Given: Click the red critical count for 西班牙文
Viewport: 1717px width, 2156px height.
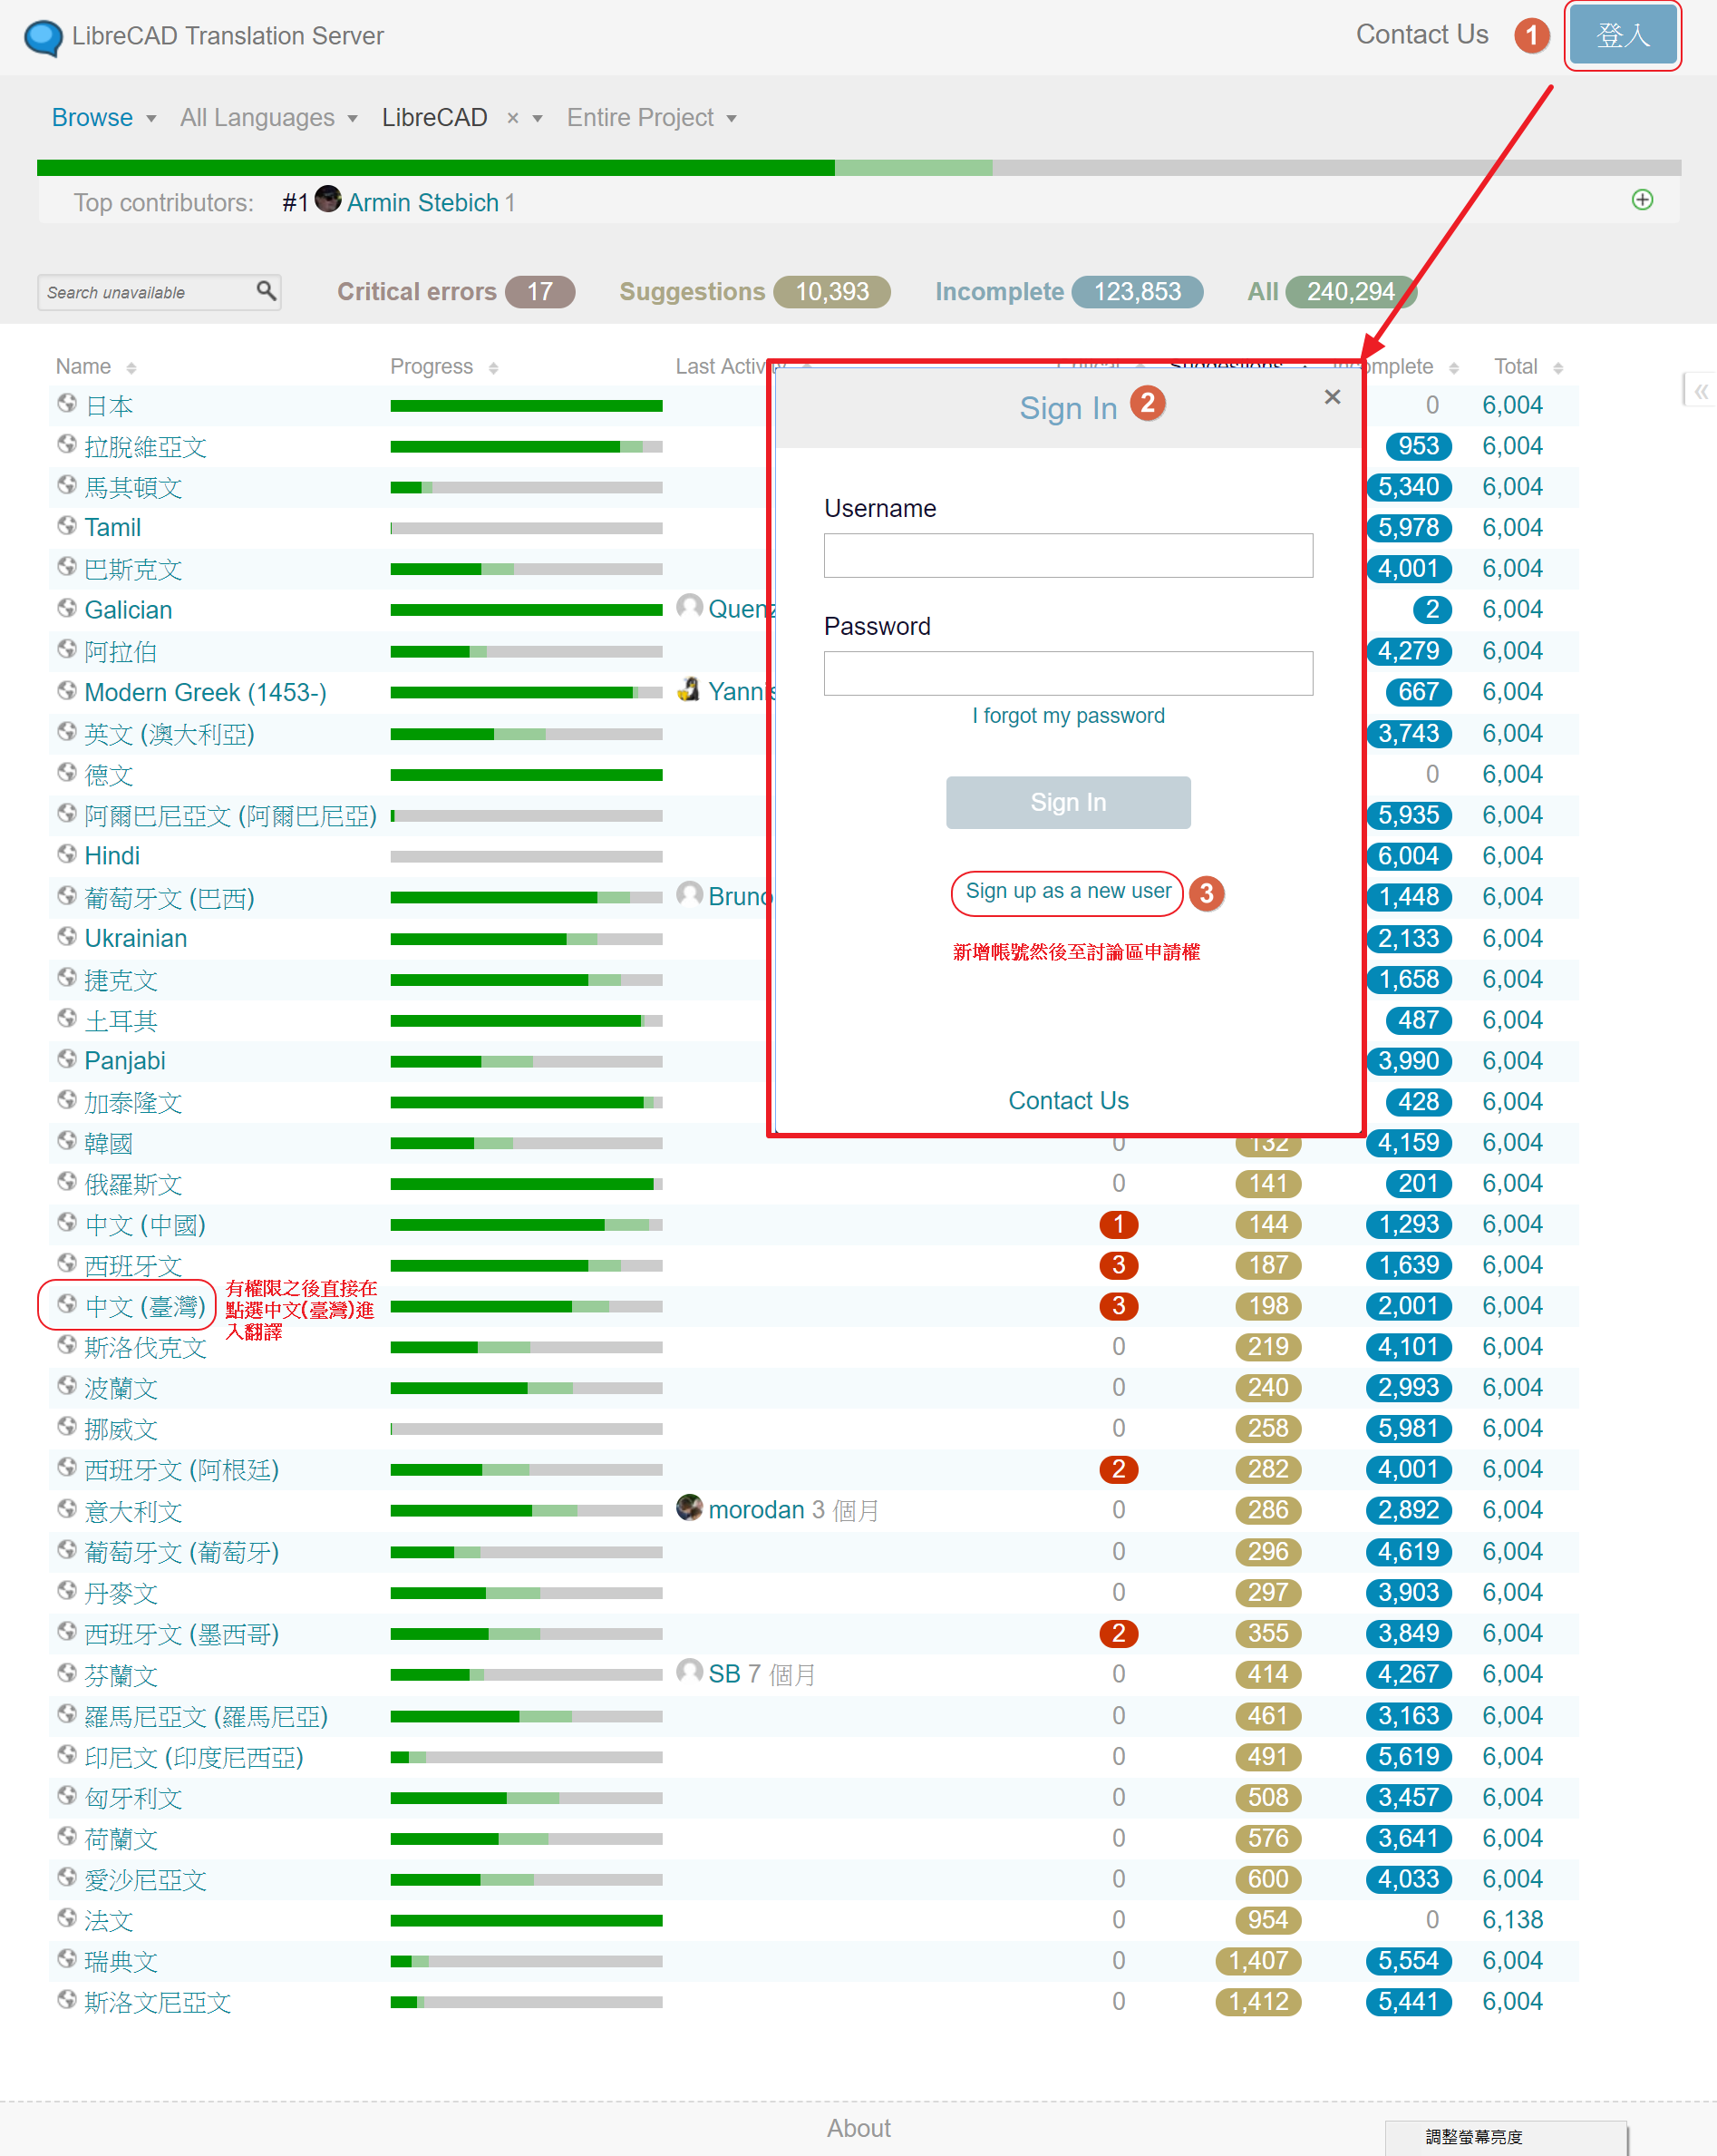Looking at the screenshot, I should pyautogui.click(x=1119, y=1265).
